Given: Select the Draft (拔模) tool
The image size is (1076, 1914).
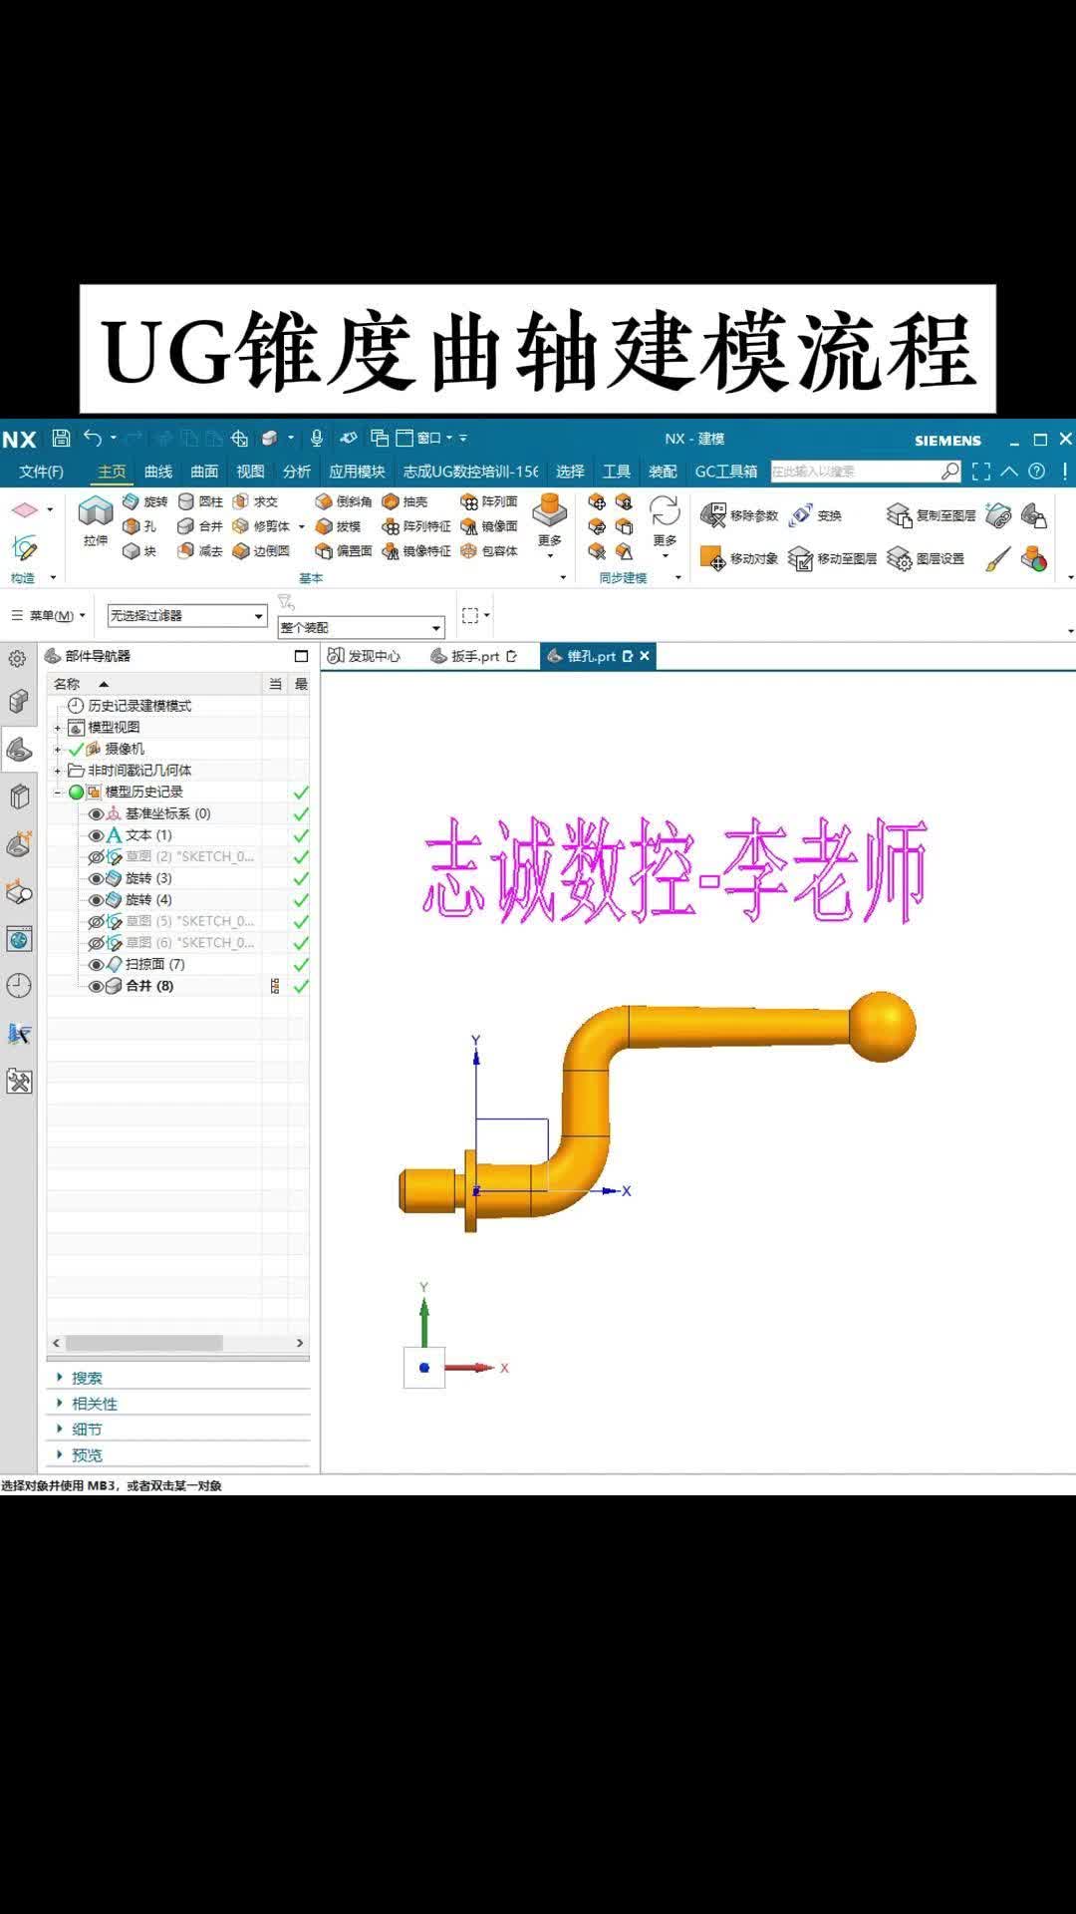Looking at the screenshot, I should coord(339,526).
